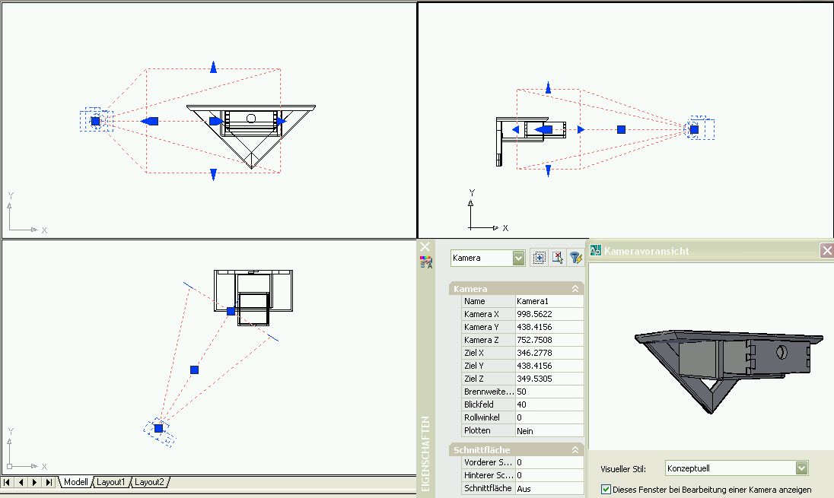
Task: Select the Ziel Z value 349.5305
Action: tap(549, 379)
